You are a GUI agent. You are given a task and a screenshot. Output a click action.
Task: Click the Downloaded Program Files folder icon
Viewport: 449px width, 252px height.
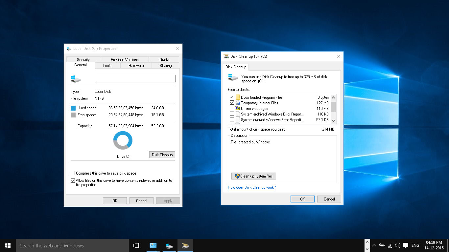coord(238,97)
